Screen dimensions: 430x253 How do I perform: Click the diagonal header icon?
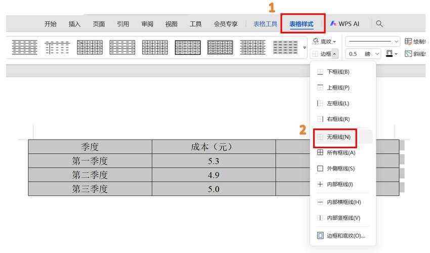click(x=408, y=54)
